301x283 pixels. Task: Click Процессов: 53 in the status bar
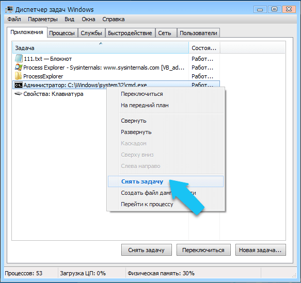(23, 273)
